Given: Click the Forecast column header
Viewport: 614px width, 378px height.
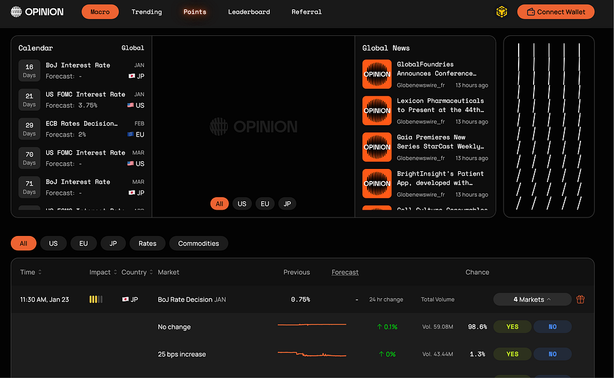Looking at the screenshot, I should tap(345, 272).
